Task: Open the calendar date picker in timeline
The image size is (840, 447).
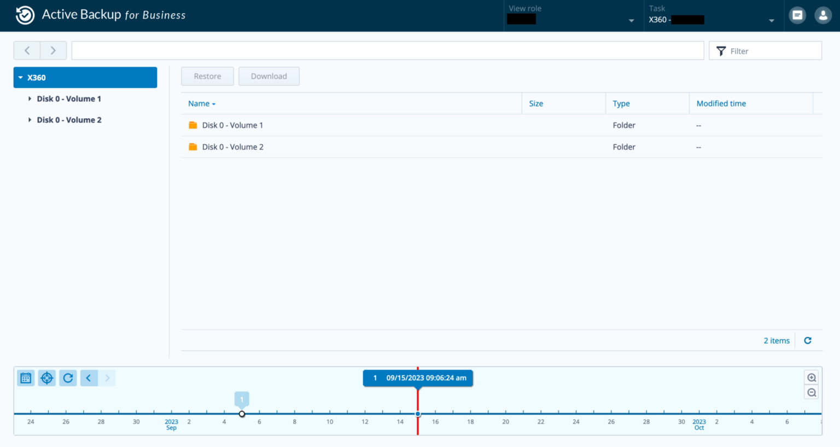Action: (x=25, y=378)
